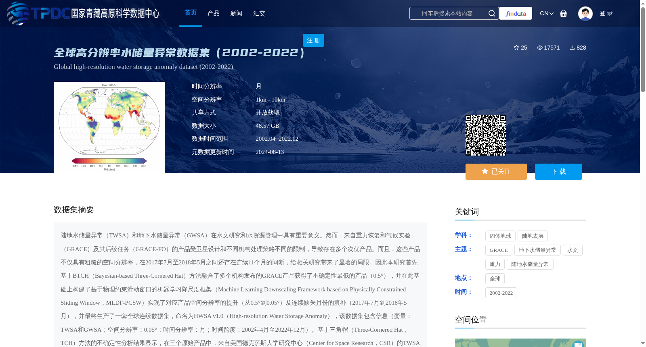
Task: Click the 下载 download button
Action: (558, 172)
